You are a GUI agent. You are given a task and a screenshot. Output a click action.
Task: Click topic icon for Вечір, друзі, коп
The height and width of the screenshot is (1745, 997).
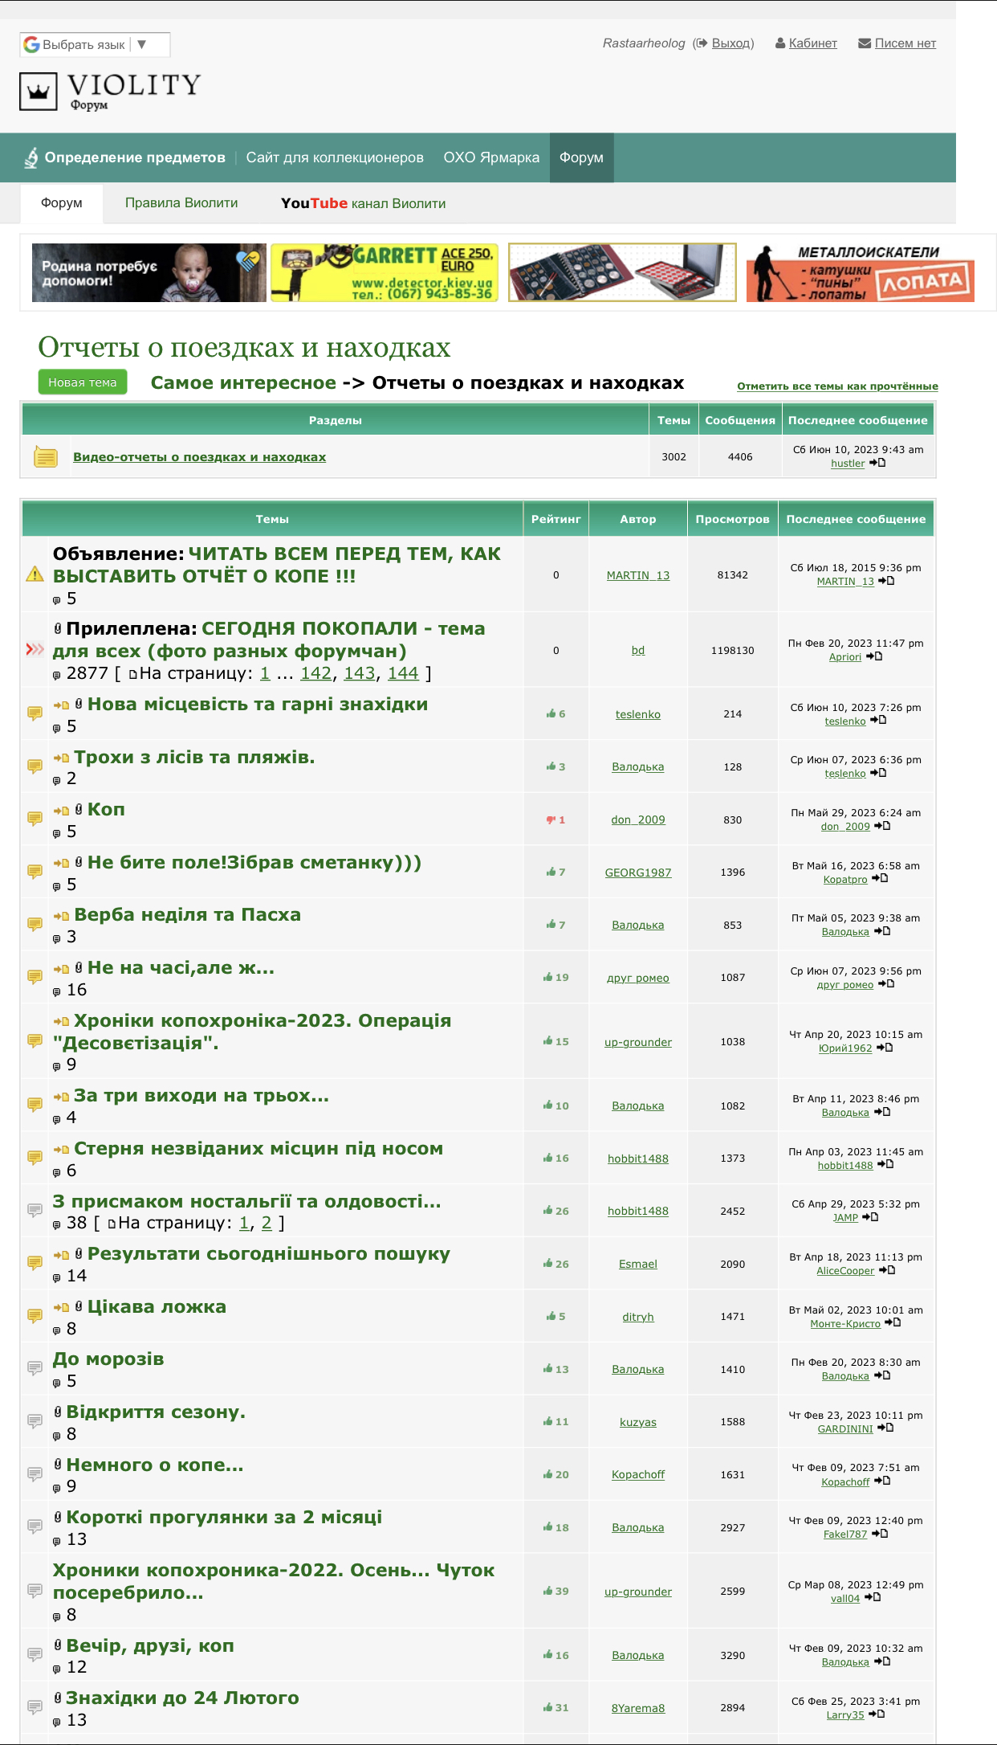[35, 1654]
